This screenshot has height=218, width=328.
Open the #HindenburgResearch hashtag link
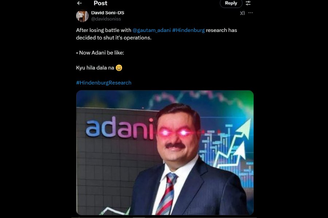point(104,83)
